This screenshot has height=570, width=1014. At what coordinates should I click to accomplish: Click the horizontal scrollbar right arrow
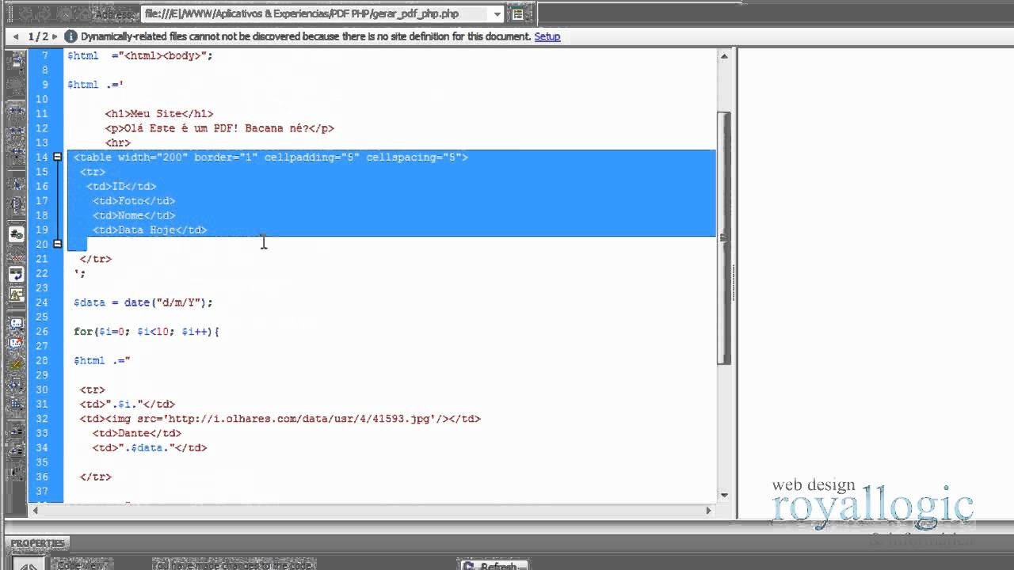click(x=709, y=511)
